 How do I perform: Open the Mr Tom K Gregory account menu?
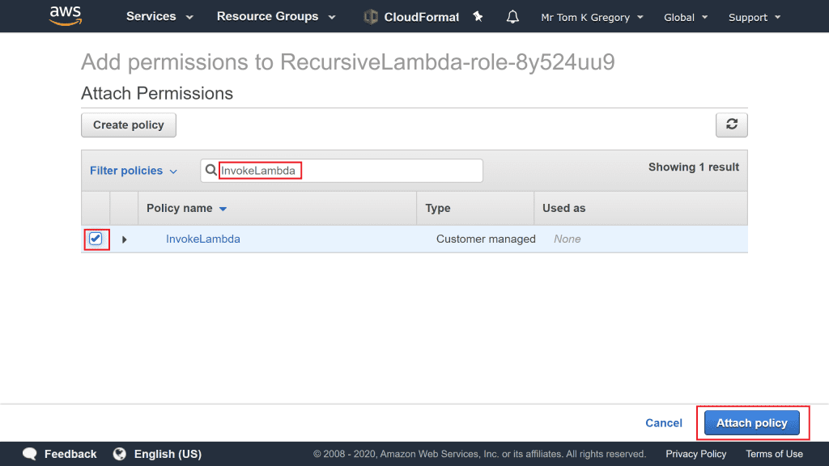point(592,17)
